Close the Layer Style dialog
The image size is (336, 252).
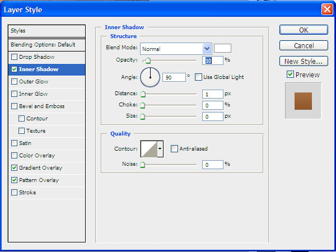[326, 10]
